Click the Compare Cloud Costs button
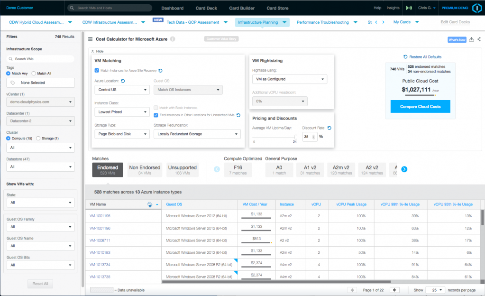This screenshot has height=296, width=485. (420, 107)
